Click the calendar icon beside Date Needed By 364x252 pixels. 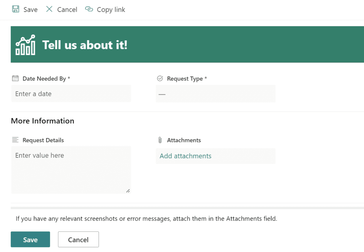click(15, 78)
